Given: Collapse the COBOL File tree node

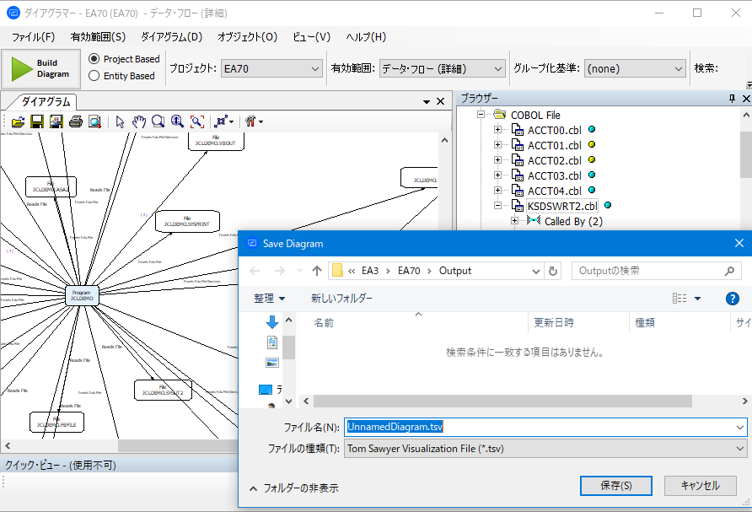Looking at the screenshot, I should (481, 114).
